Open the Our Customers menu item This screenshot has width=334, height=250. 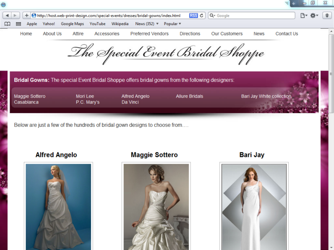[x=227, y=34]
